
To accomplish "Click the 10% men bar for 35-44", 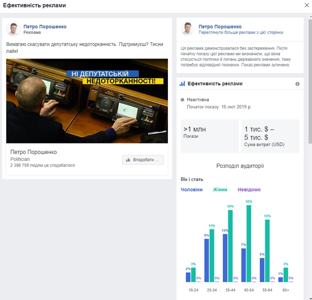I will click(225, 258).
